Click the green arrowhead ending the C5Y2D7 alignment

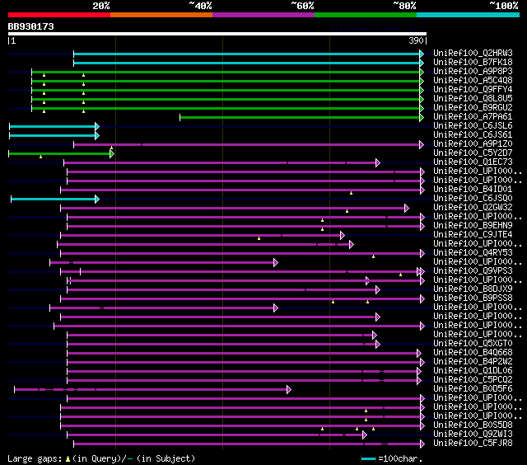(112, 154)
